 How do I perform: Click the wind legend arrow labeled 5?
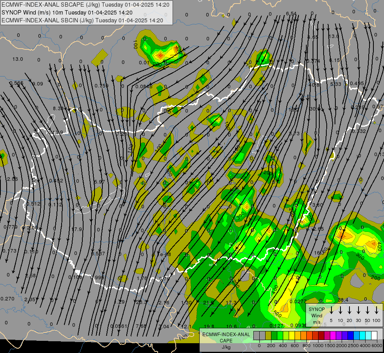point(331,310)
